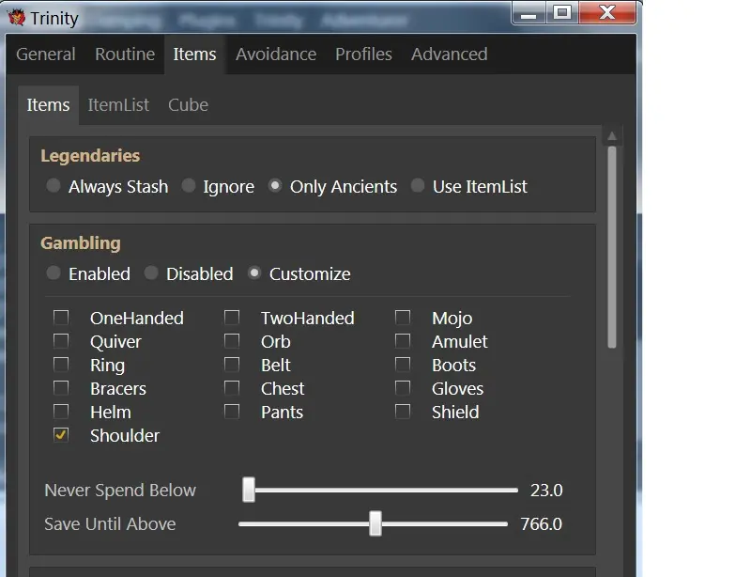Image resolution: width=751 pixels, height=577 pixels.
Task: Tick the Boots checkbox
Action: (403, 364)
